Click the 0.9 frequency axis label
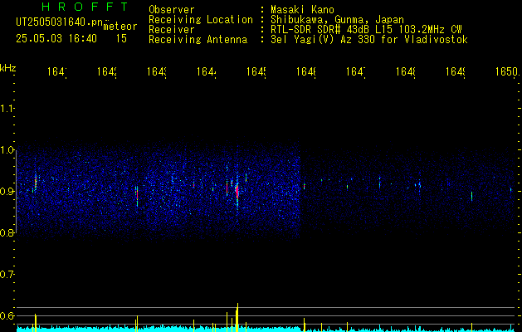Screen dimensions: 522x332 (x=7, y=191)
